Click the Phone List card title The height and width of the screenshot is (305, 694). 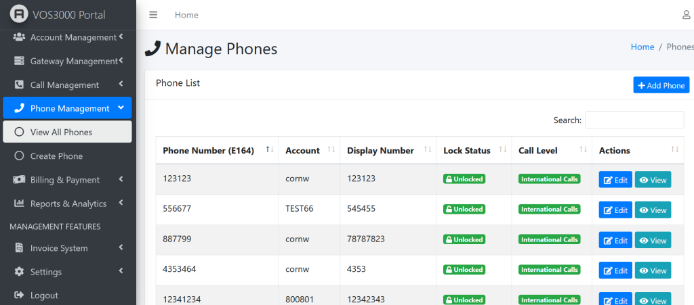coord(178,83)
